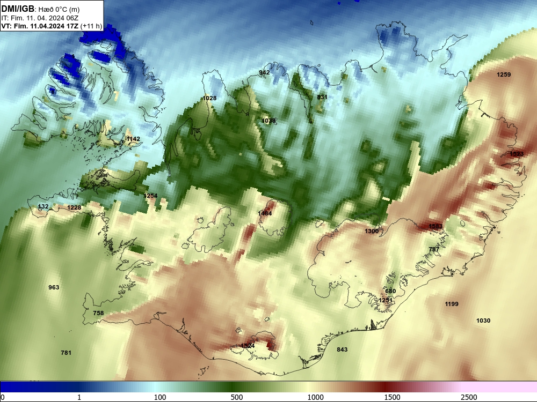
Task: Click the map value label "132"
Action: click(43, 206)
